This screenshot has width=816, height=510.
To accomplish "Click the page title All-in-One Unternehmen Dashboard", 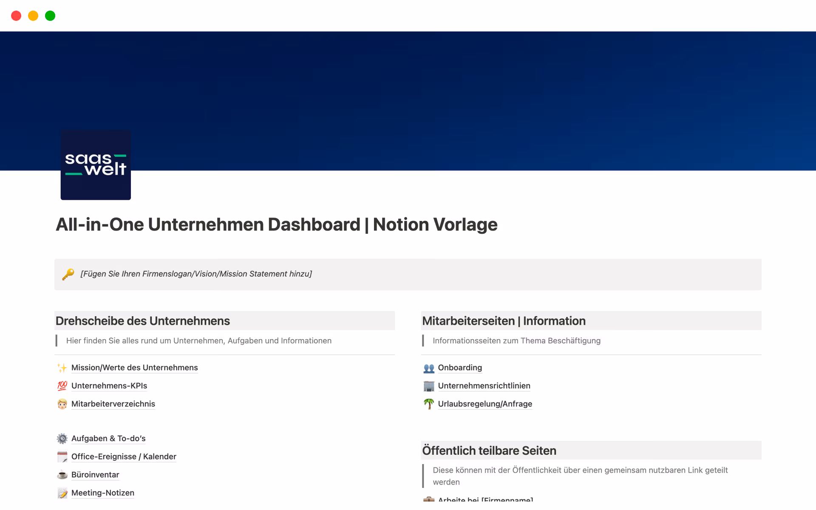I will tap(276, 224).
